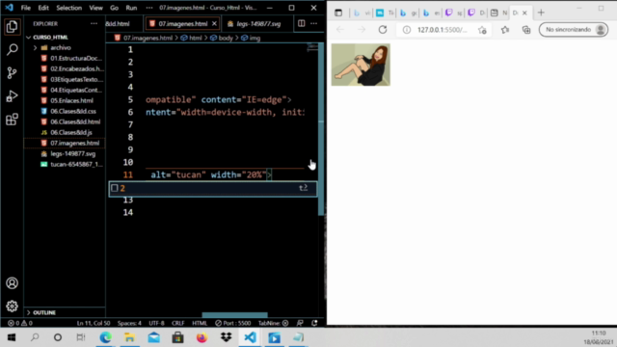This screenshot has height=347, width=617.
Task: Open the Selection menu
Action: pos(68,8)
